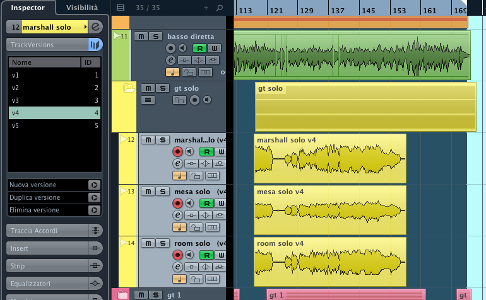
Task: Click record enable on mesa solo track
Action: pos(177,204)
